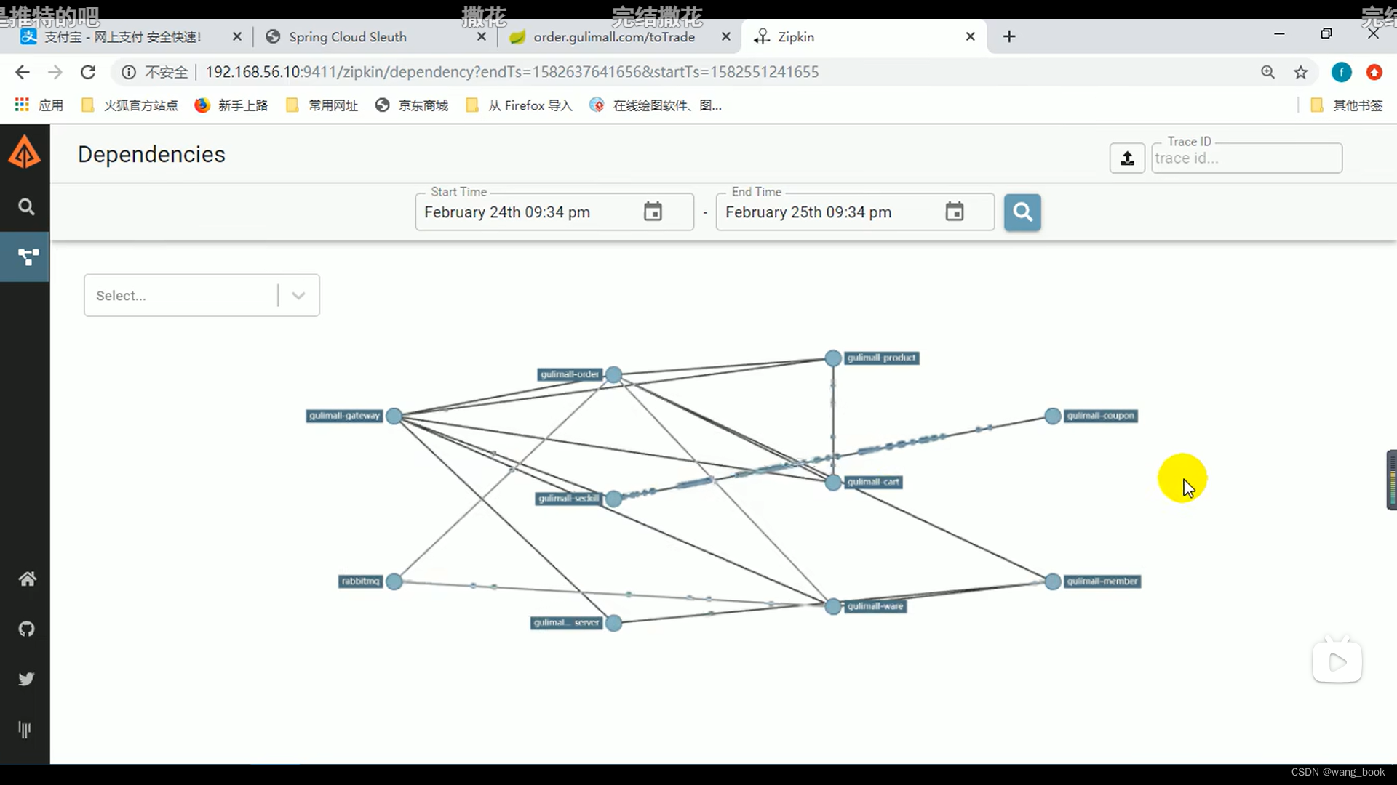Reload the current page
The height and width of the screenshot is (785, 1397).
point(88,72)
